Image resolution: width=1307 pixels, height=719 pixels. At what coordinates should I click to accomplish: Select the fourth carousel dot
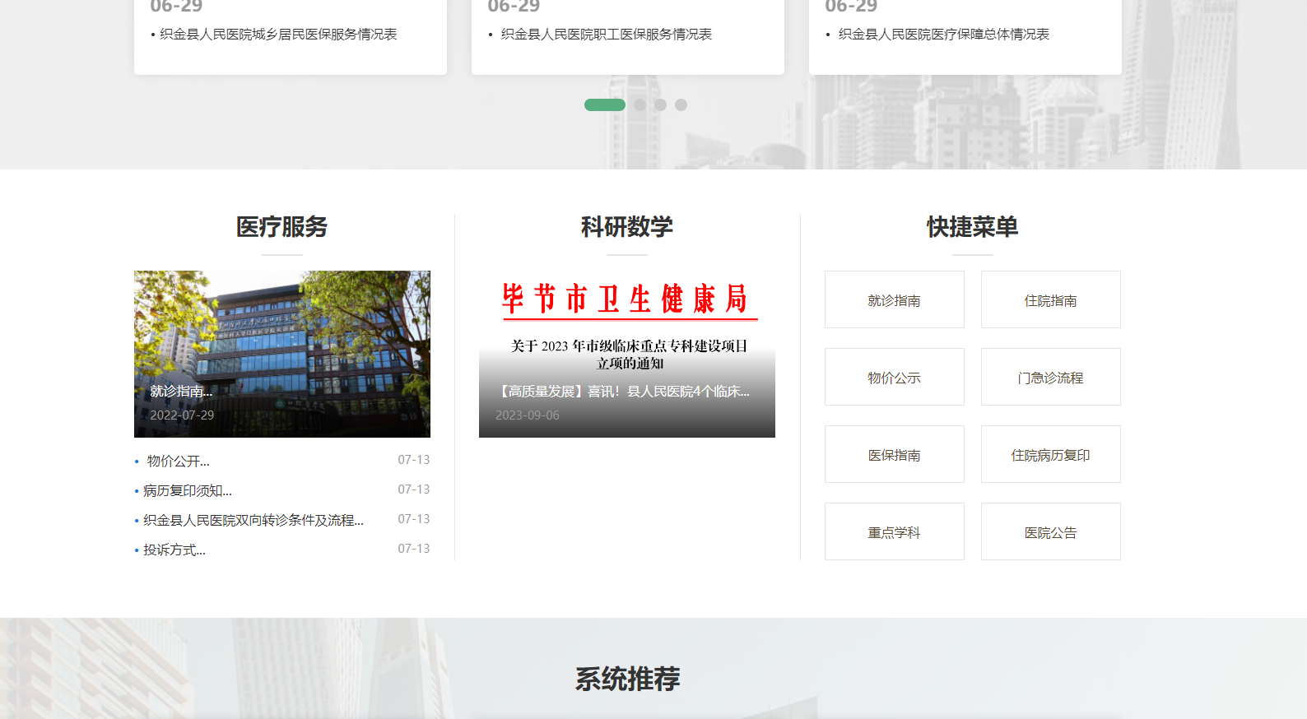coord(681,104)
